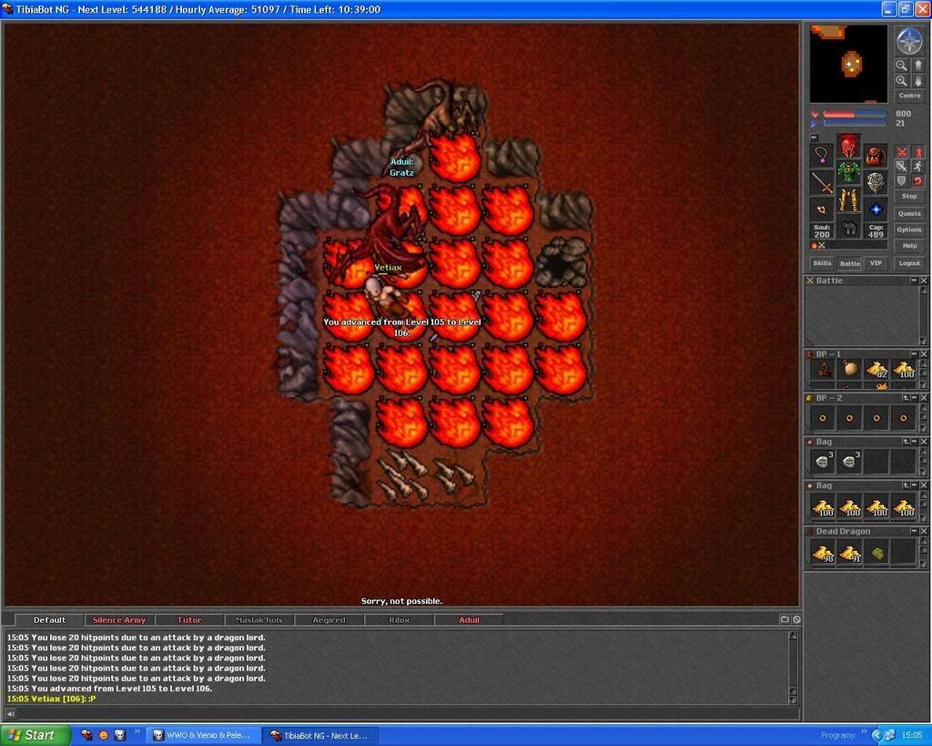Pick the 98 gold coins in Dead Dragon
Image resolution: width=932 pixels, height=746 pixels.
pyautogui.click(x=823, y=553)
